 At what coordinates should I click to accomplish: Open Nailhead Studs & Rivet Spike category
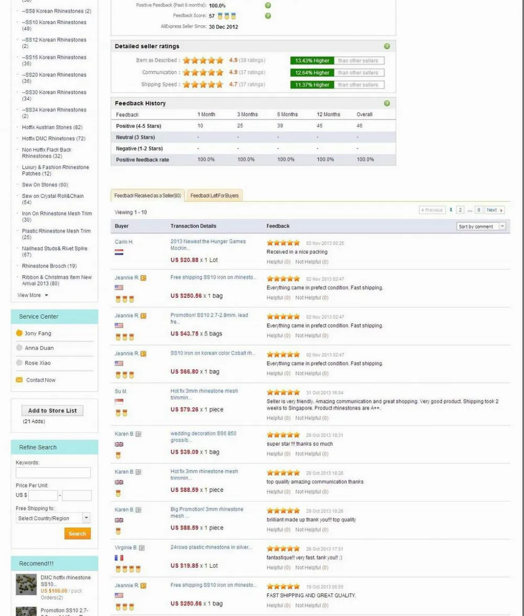(x=54, y=252)
